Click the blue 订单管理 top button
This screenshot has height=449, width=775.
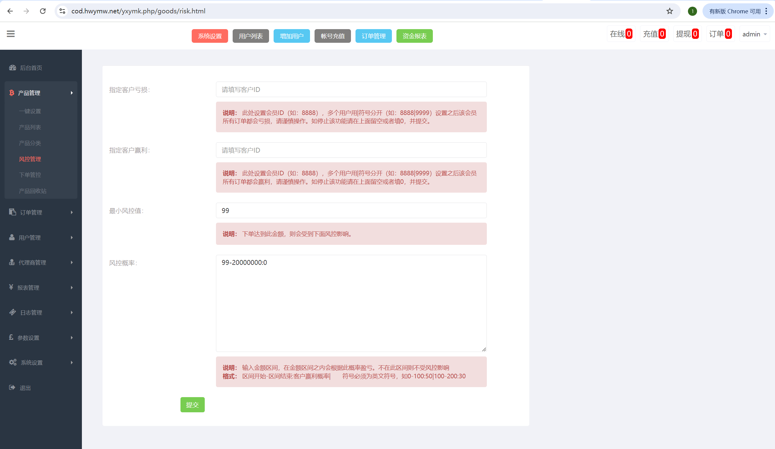373,36
